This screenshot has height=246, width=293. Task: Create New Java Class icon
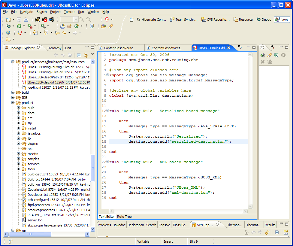pos(77,26)
